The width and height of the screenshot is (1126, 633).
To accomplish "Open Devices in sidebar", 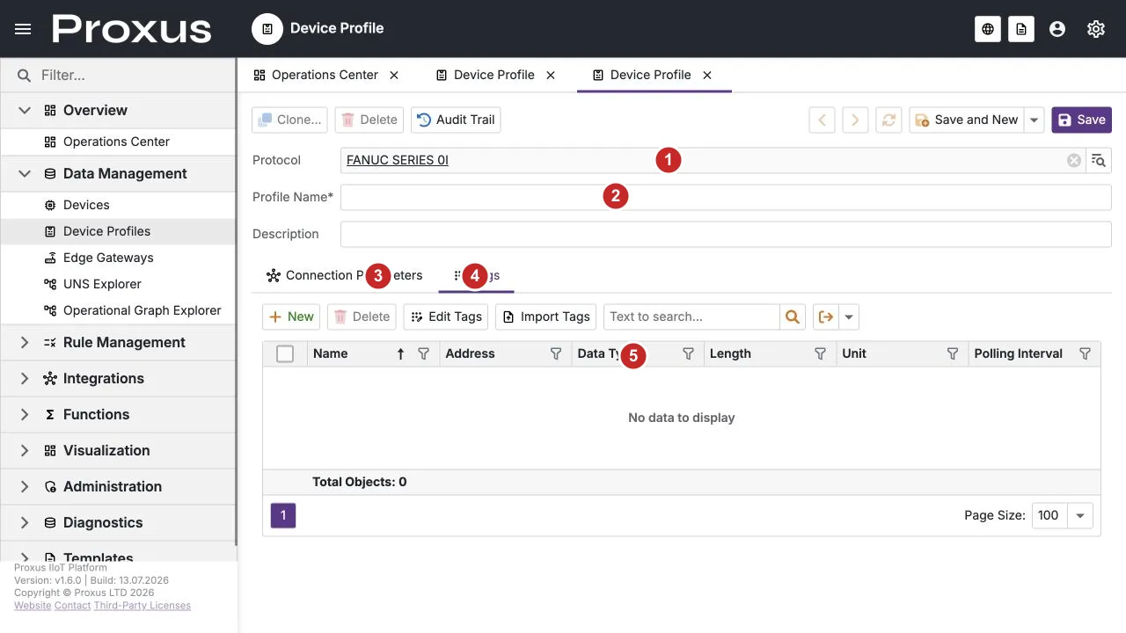I will [118, 205].
